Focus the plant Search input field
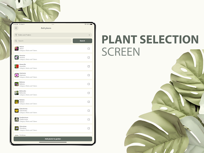Image resolution: width=204 pixels, height=153 pixels. [x=43, y=41]
